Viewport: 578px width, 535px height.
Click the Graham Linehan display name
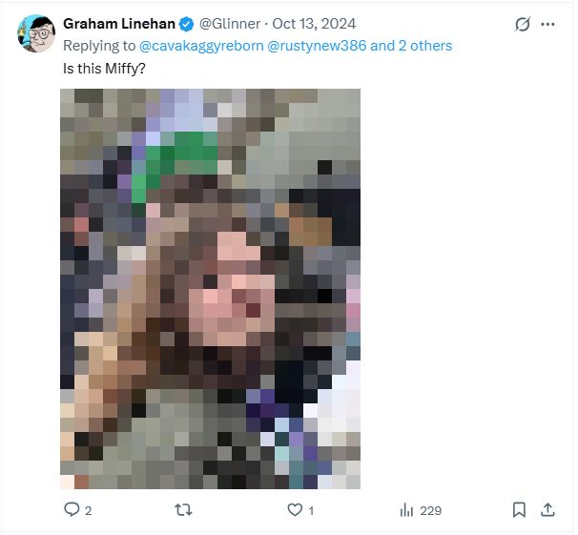pos(119,24)
